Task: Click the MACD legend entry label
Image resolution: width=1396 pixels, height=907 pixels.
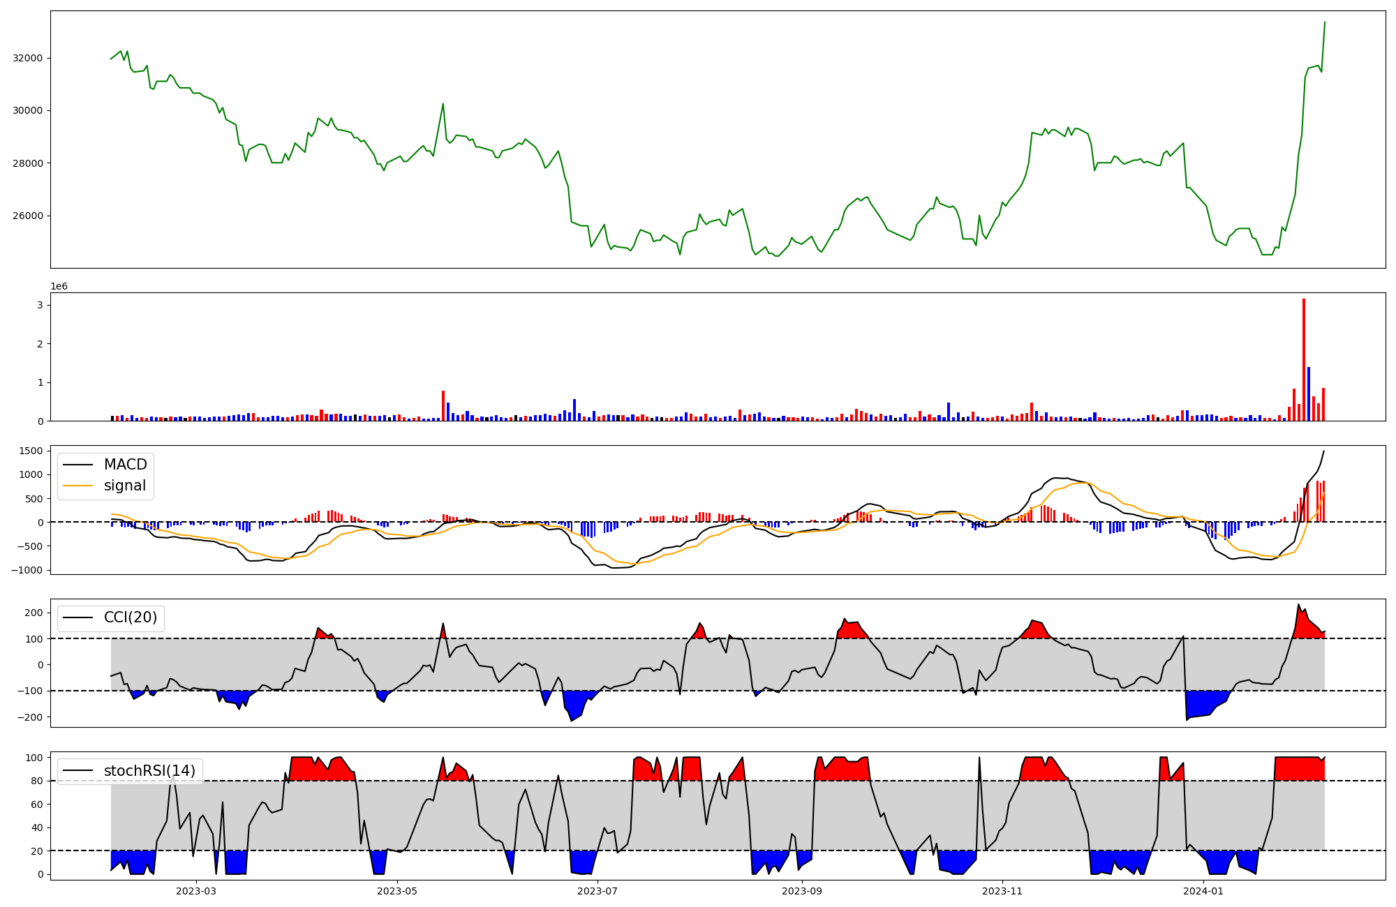Action: click(125, 465)
